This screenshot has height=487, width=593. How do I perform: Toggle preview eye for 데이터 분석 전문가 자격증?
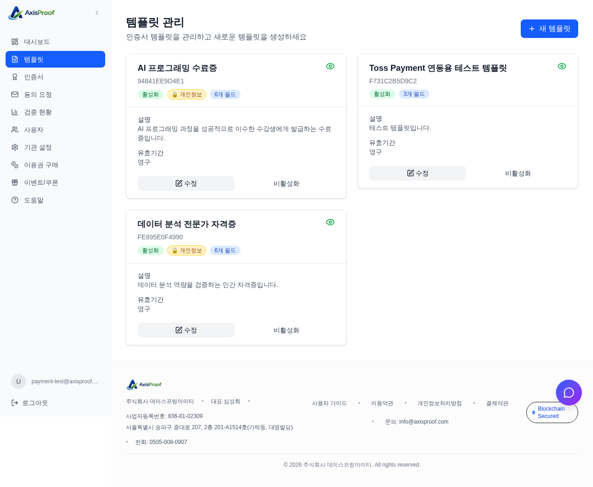click(330, 222)
